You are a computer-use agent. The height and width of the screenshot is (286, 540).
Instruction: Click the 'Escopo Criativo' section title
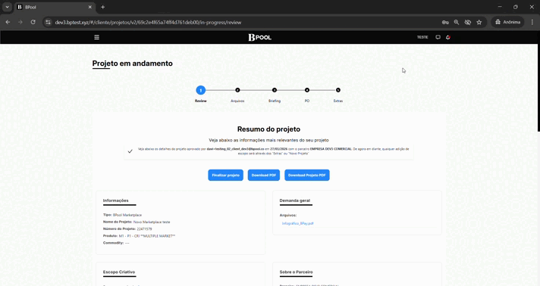tap(119, 272)
